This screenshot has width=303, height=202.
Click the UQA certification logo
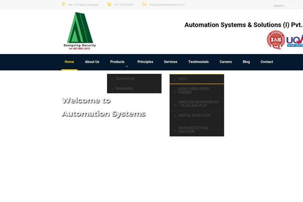point(294,40)
